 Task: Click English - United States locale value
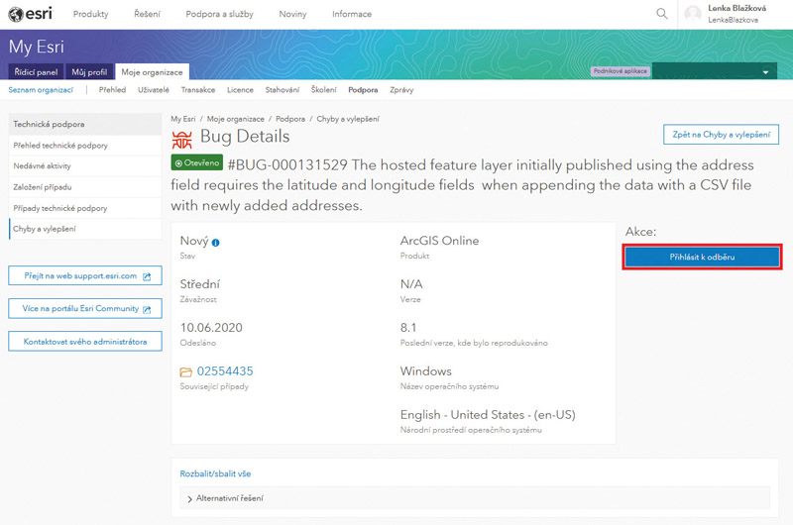click(x=488, y=415)
